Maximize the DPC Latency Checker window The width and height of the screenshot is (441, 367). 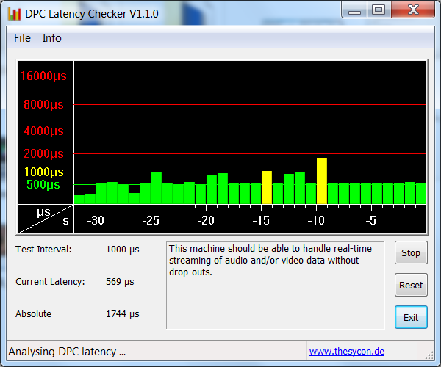coord(379,10)
